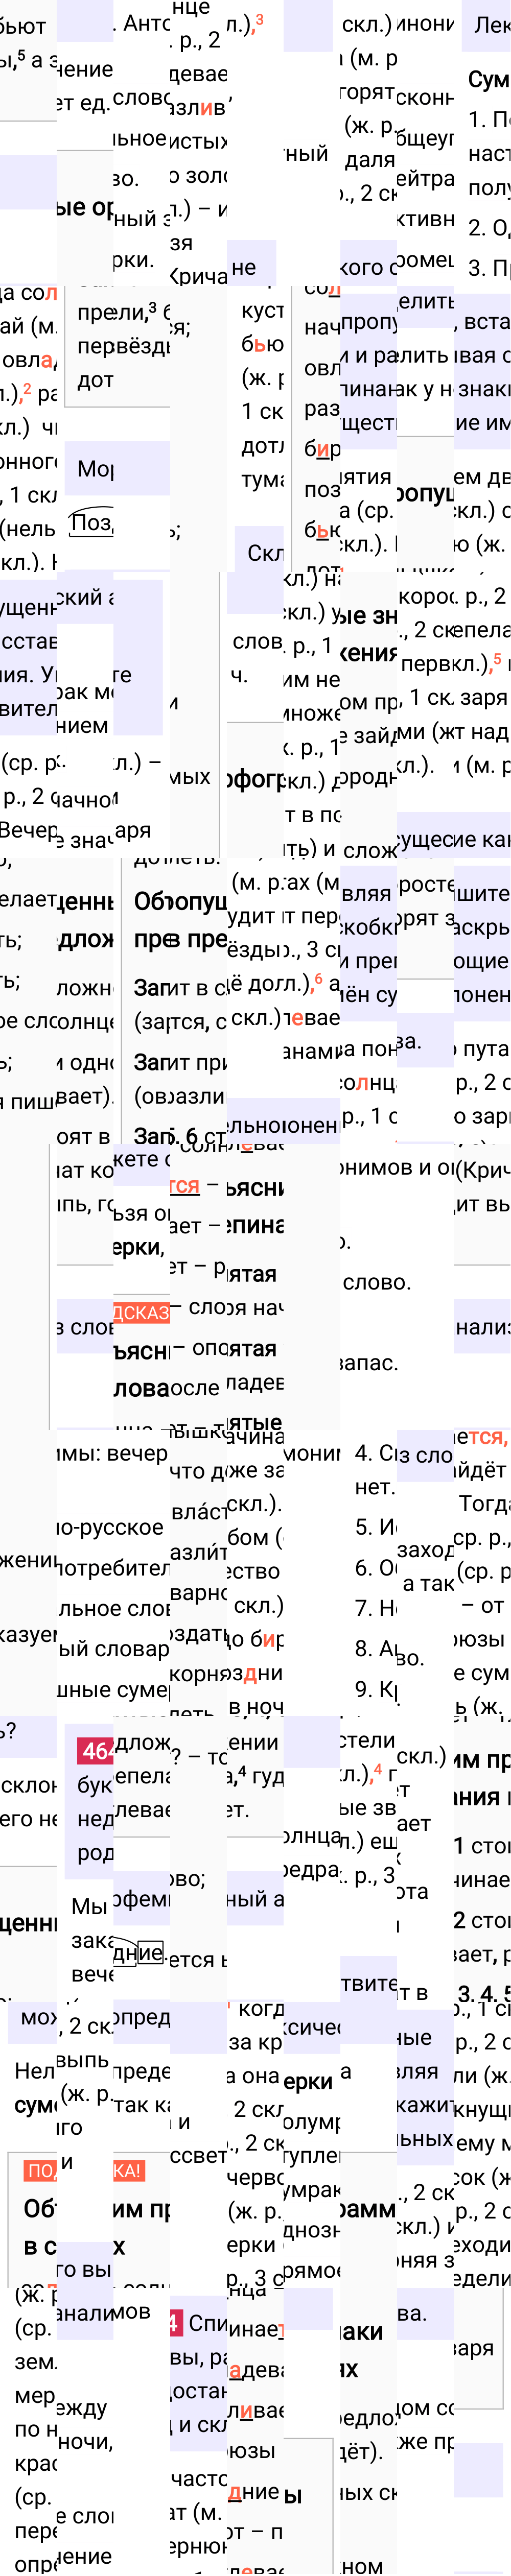Click the red footnote superscript "5"
The image size is (511, 2576).
(497, 659)
